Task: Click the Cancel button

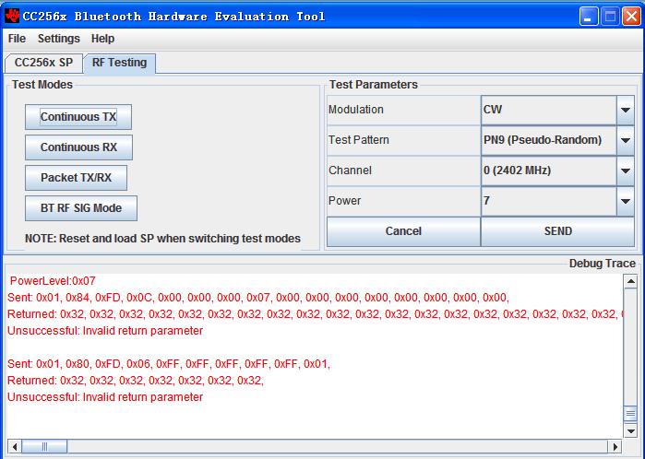Action: [403, 231]
